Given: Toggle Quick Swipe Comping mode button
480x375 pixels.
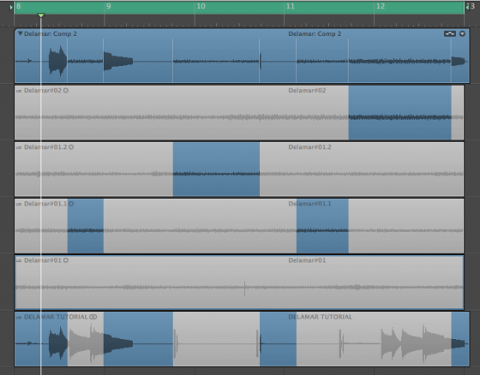Looking at the screenshot, I should tap(450, 33).
